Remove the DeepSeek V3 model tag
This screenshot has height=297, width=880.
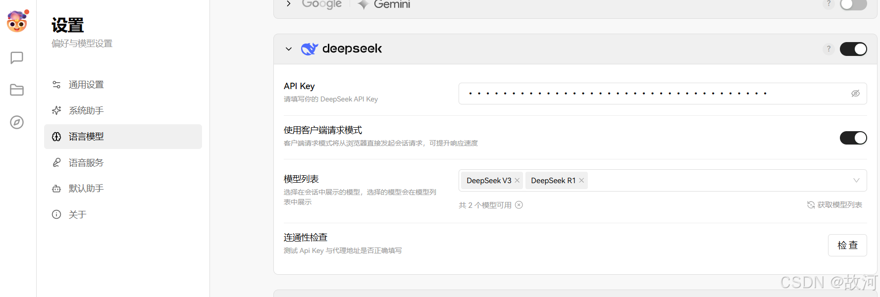[517, 181]
